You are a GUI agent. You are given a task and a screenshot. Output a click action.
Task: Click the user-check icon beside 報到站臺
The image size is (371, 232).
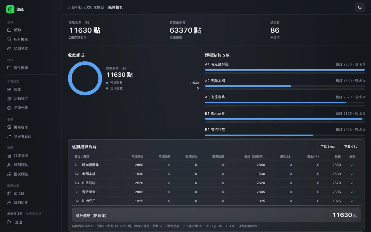pos(9,203)
